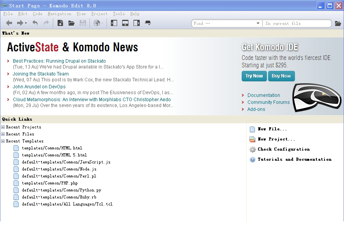
Task: Open the Project menu
Action: 99,14
